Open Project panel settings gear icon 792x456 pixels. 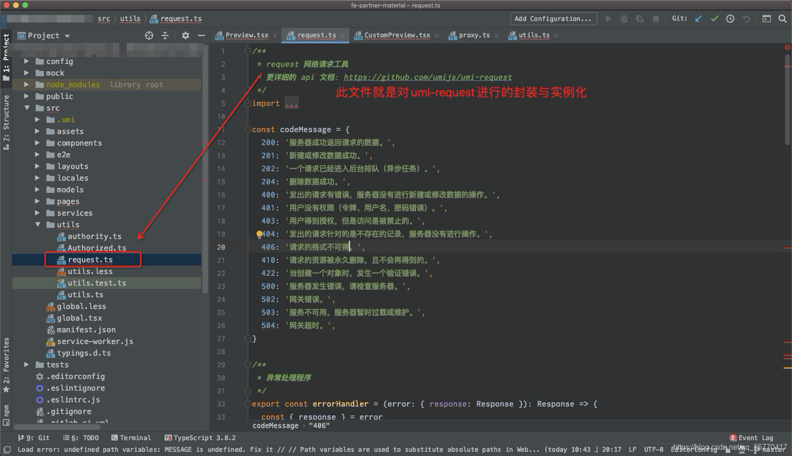(185, 35)
